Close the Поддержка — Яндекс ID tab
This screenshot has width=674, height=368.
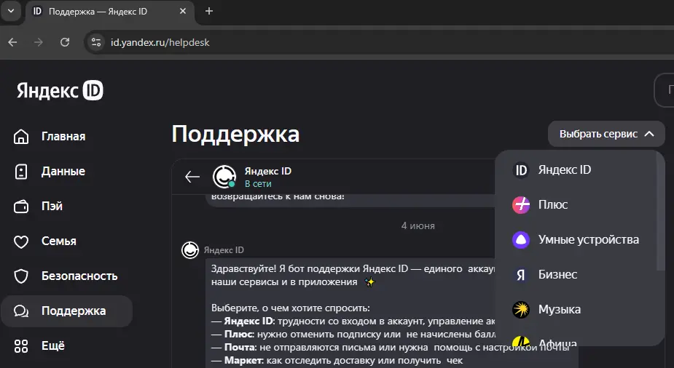tap(183, 11)
